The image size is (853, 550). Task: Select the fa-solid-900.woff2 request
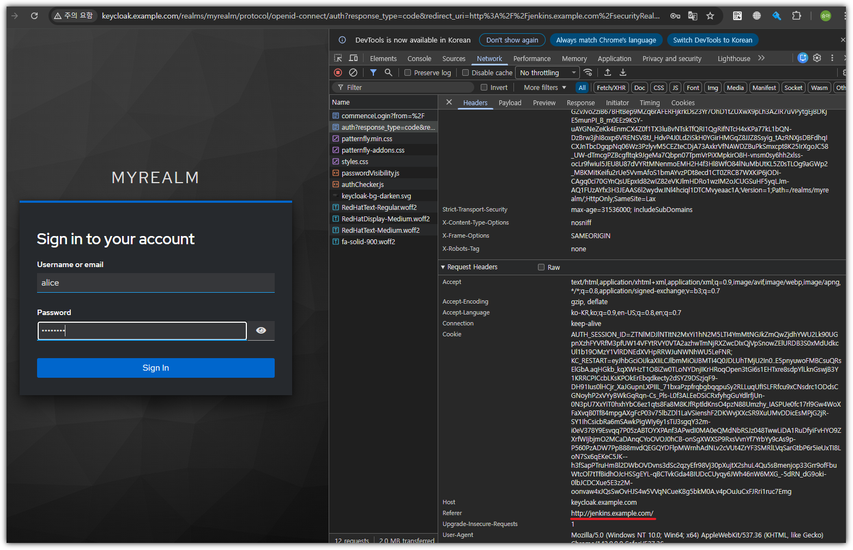click(384, 241)
